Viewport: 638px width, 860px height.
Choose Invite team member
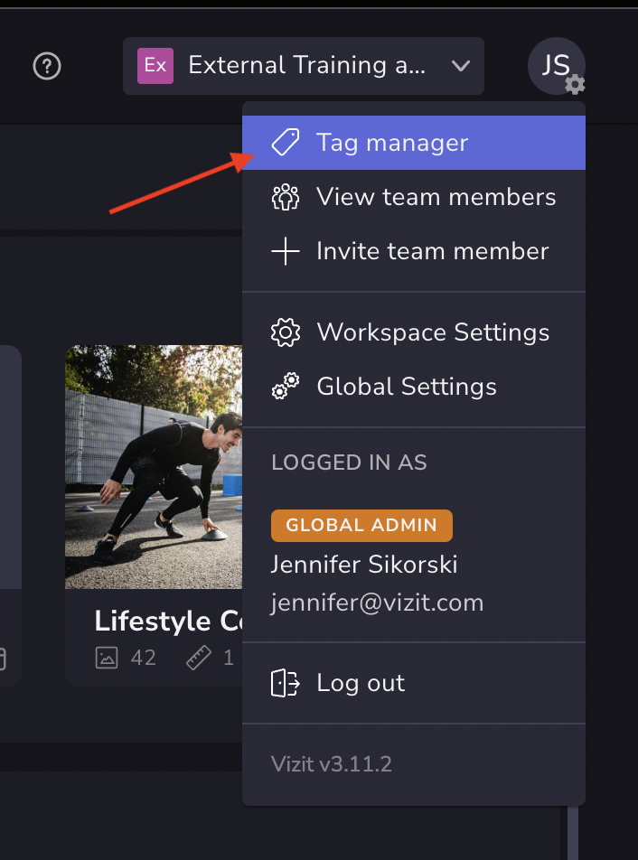pyautogui.click(x=414, y=251)
